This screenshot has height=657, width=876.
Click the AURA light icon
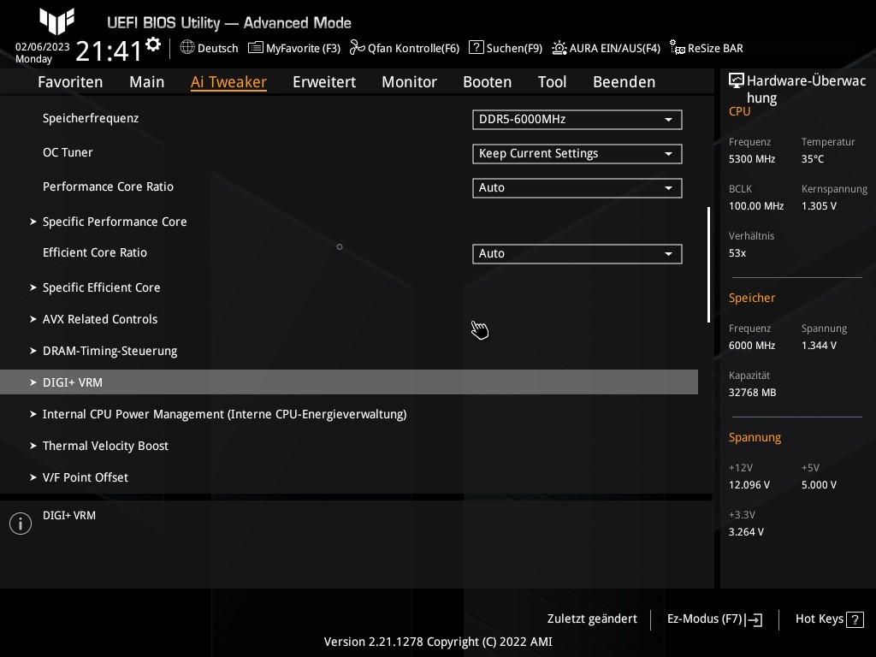pos(559,48)
